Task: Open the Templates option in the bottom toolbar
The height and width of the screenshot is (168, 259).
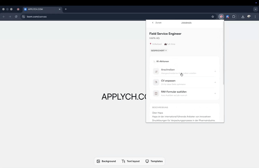Action: (154, 161)
